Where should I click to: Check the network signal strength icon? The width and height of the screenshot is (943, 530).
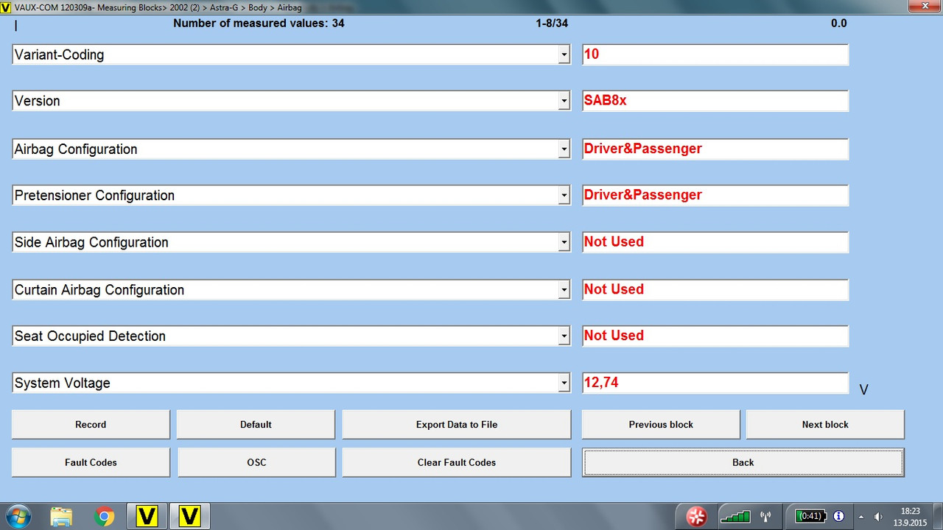point(735,517)
